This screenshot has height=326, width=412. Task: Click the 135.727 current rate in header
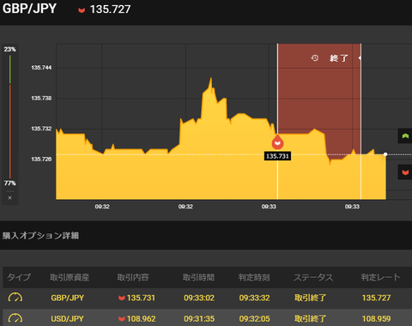point(110,9)
